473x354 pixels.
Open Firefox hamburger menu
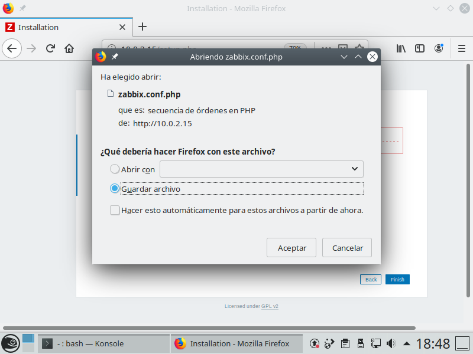pos(462,48)
